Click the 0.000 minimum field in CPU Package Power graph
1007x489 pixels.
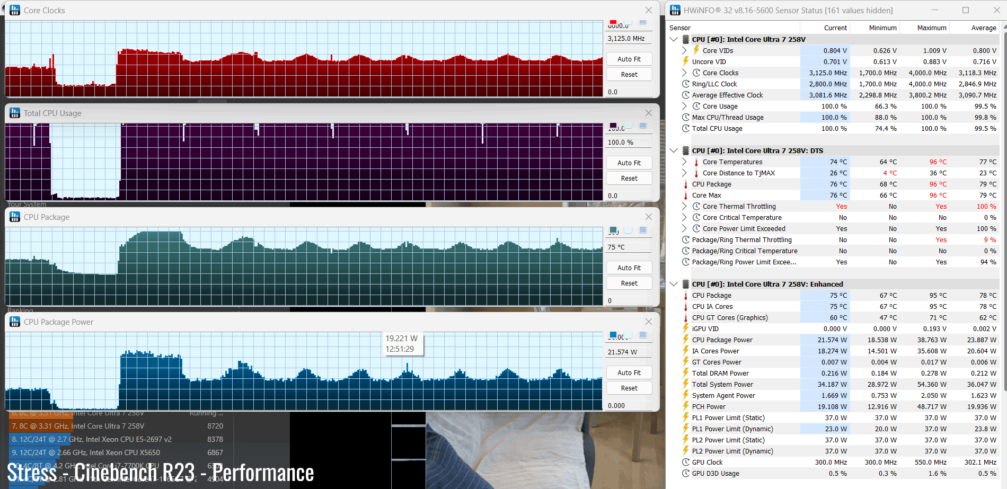click(x=629, y=405)
